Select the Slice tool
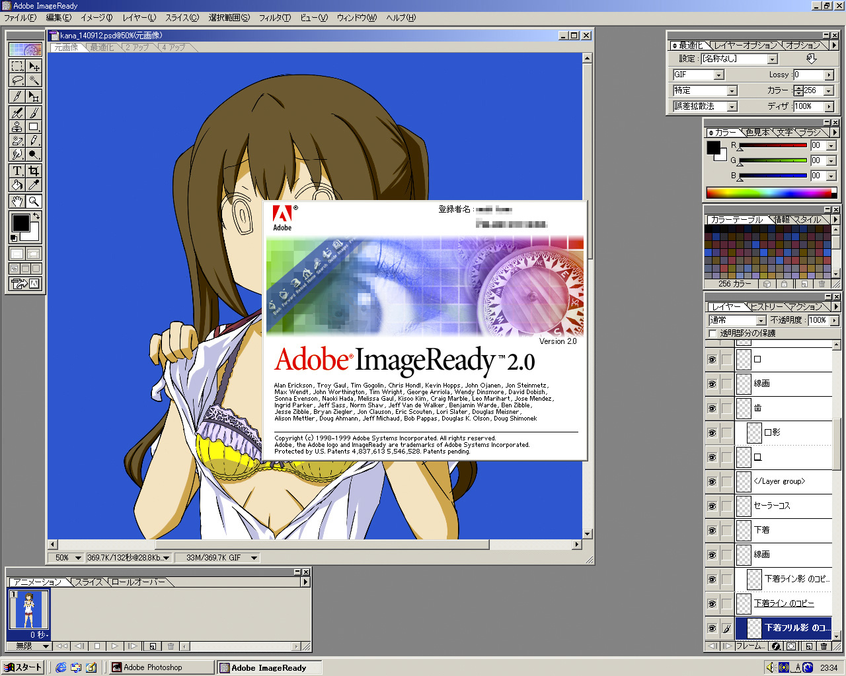Viewport: 846px width, 676px height. tap(17, 96)
